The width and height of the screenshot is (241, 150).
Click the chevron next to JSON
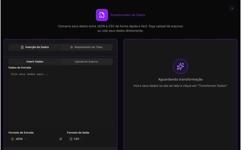[x=26, y=139]
